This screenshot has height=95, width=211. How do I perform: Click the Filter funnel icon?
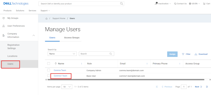pos(183,54)
